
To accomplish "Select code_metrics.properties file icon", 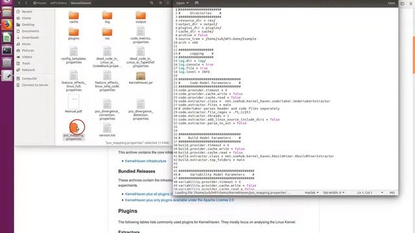I will (141, 31).
